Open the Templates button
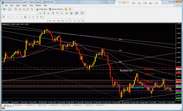 [x=82, y=13]
